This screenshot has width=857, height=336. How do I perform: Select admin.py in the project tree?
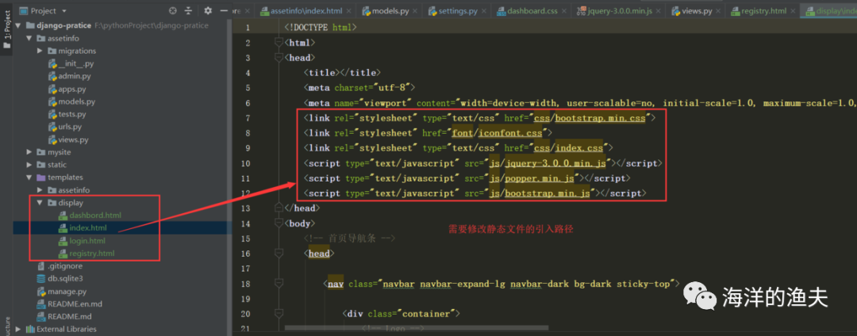tap(75, 76)
